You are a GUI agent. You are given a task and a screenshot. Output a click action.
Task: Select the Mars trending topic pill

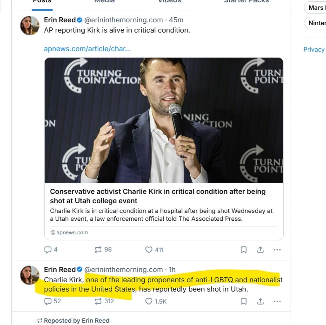[316, 8]
